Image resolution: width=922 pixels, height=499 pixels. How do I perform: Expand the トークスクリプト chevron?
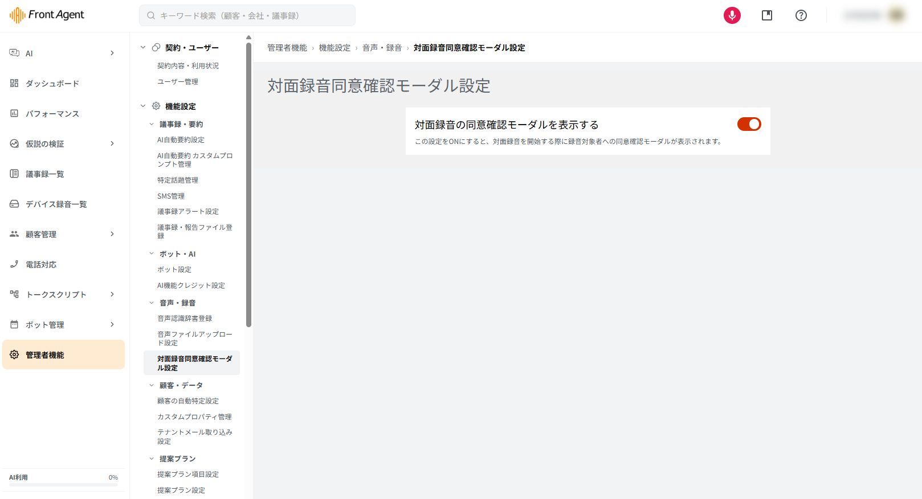point(112,294)
